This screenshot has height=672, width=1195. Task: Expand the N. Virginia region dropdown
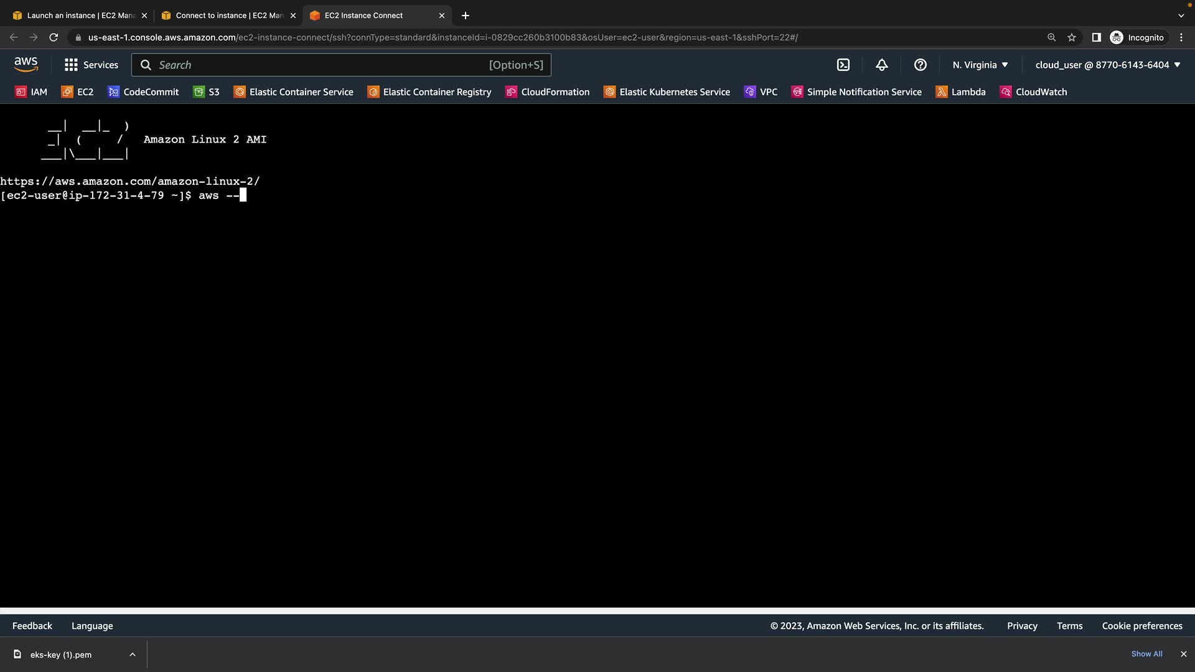click(x=980, y=65)
